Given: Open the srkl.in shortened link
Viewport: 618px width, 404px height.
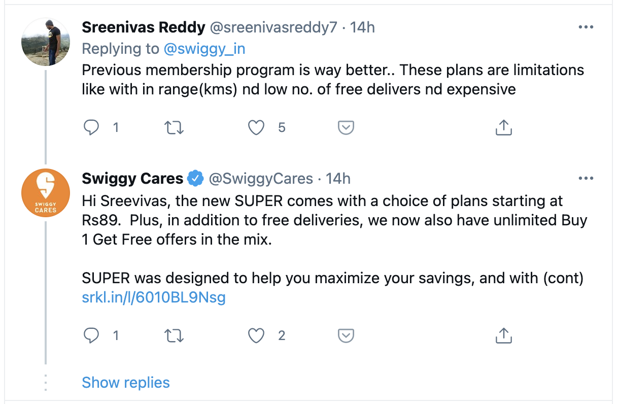Looking at the screenshot, I should click(153, 297).
